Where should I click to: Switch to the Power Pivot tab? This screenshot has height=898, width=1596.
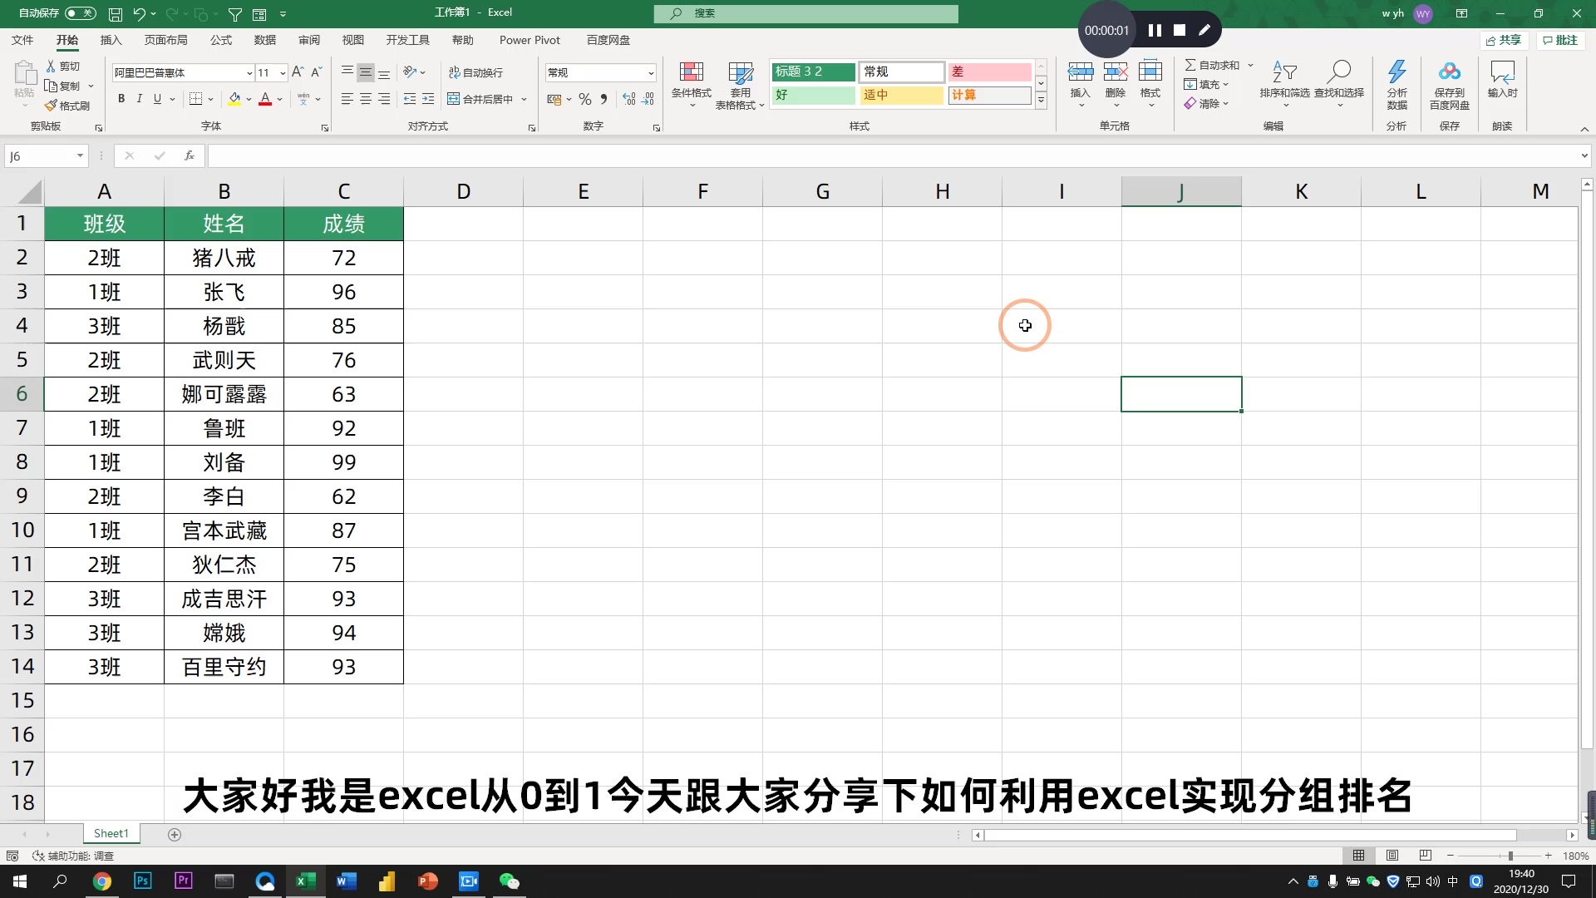pyautogui.click(x=530, y=40)
